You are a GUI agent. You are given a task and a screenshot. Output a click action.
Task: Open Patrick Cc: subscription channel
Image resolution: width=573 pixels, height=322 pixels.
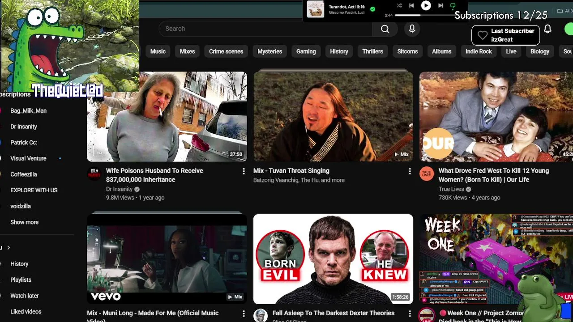pos(24,143)
